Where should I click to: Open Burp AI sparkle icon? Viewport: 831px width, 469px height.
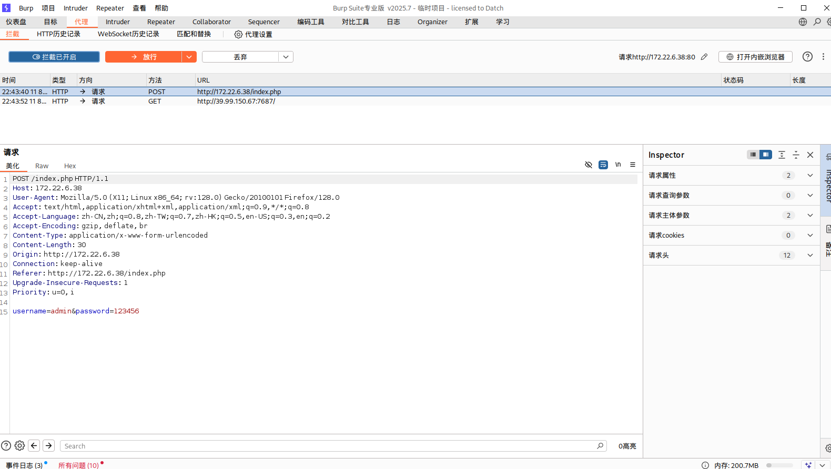tap(808, 465)
